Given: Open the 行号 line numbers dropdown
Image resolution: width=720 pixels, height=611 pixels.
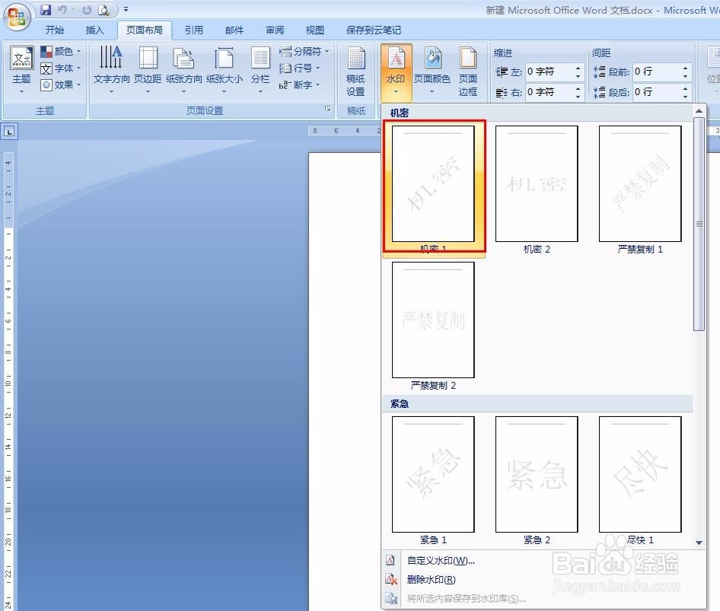Looking at the screenshot, I should pos(299,68).
